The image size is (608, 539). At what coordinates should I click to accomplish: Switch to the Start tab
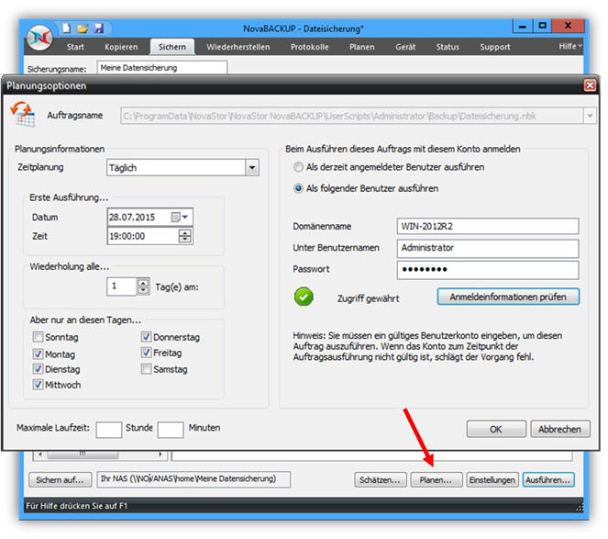(x=75, y=47)
